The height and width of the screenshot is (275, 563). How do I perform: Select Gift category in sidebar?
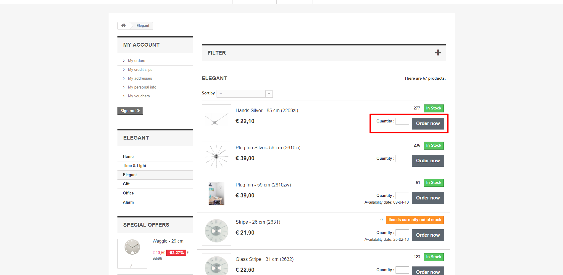pos(126,184)
